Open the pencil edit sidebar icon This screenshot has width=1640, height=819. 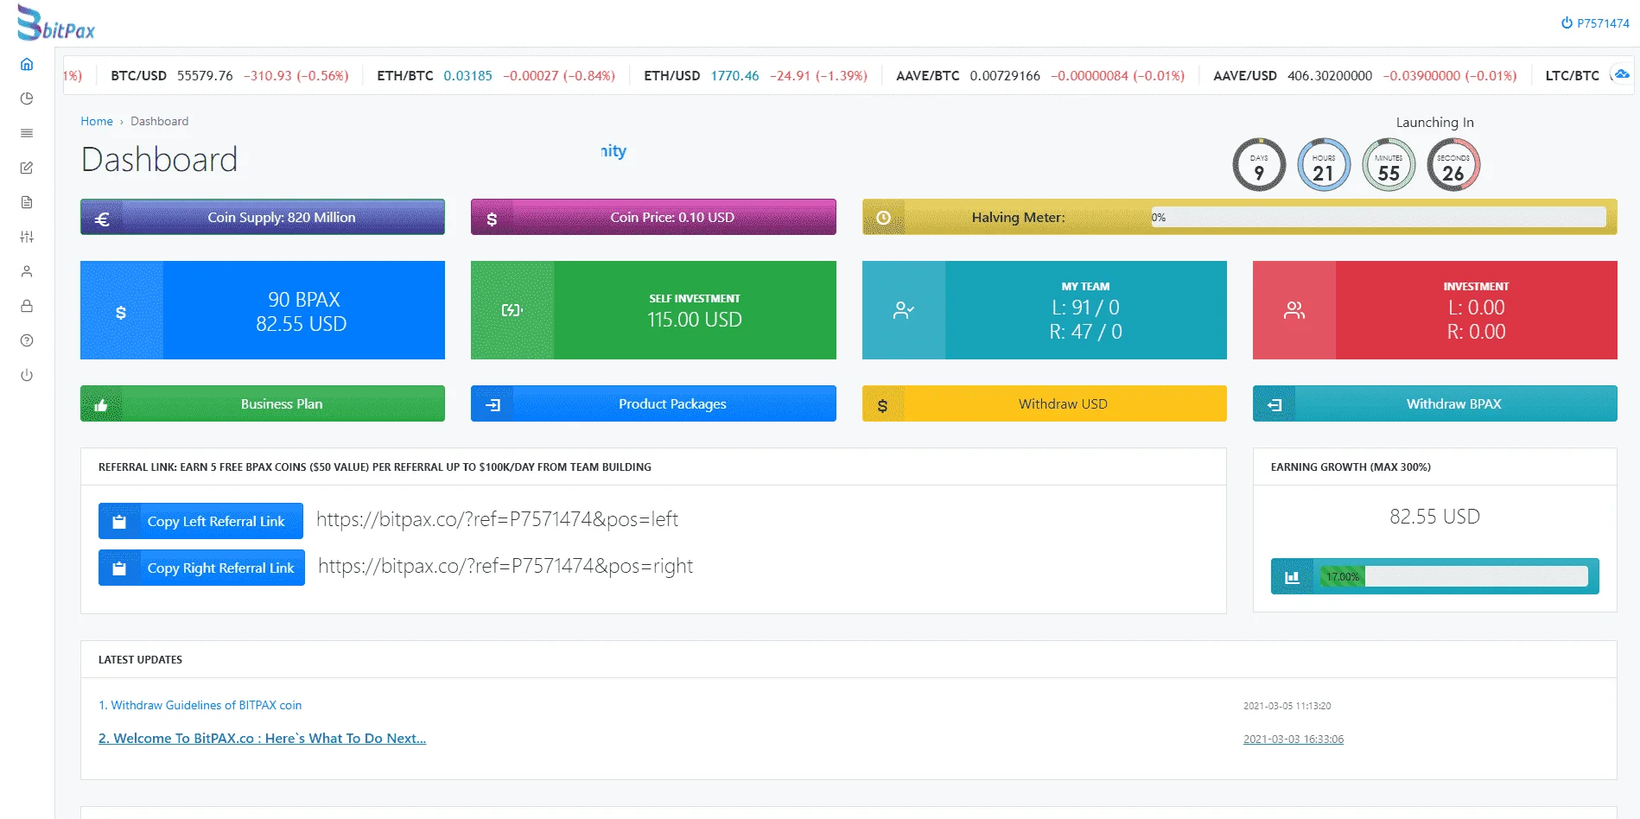[x=27, y=168]
